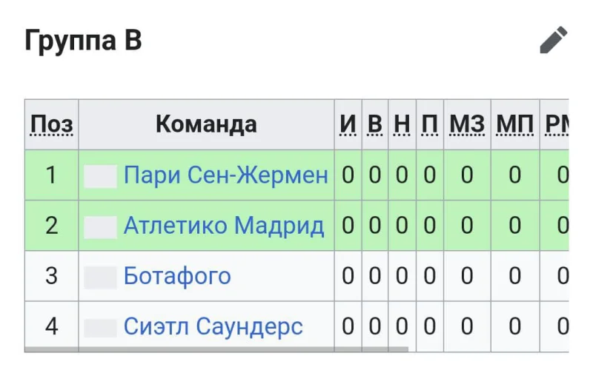Click the П column header abbreviation
Viewport: 593px width, 373px height.
(429, 124)
